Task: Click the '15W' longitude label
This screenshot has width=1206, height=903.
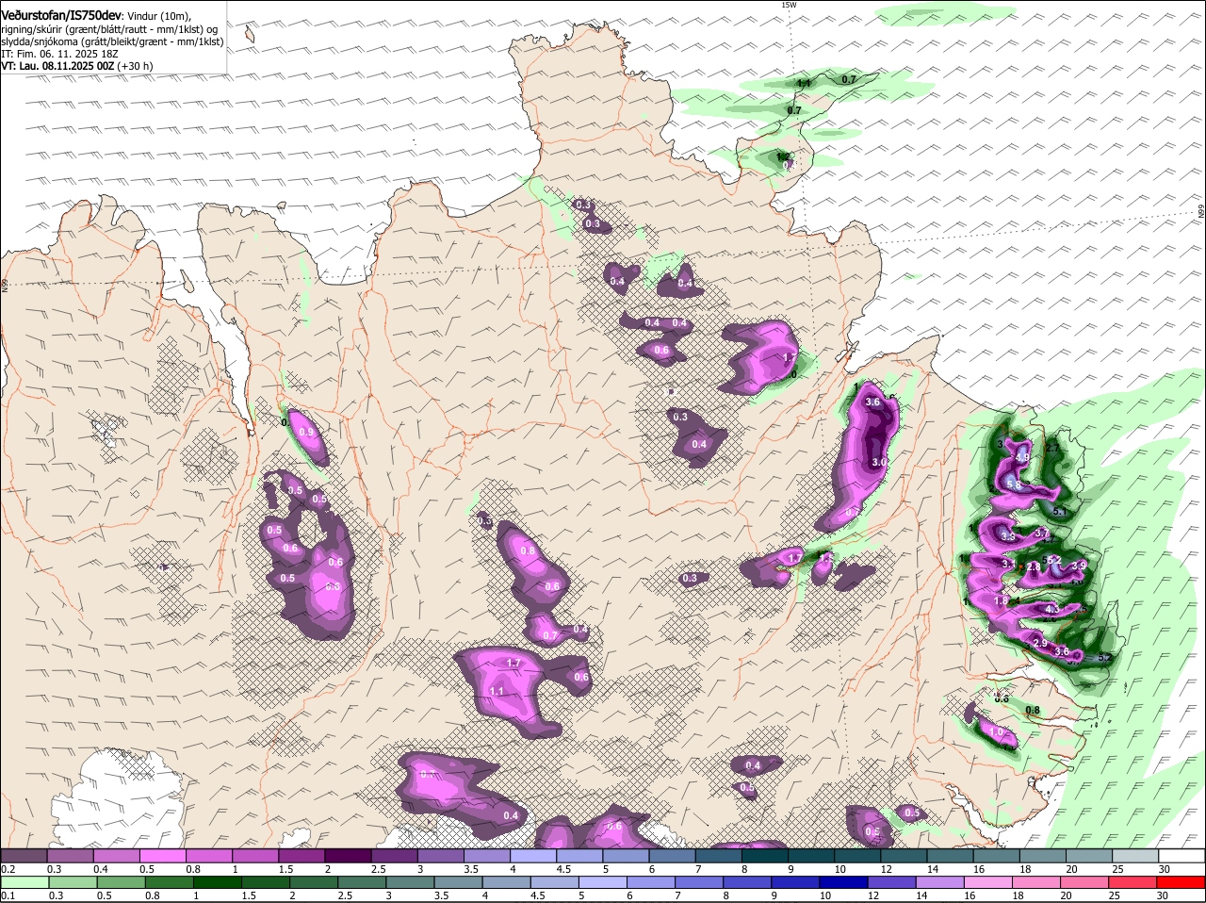Action: (789, 5)
